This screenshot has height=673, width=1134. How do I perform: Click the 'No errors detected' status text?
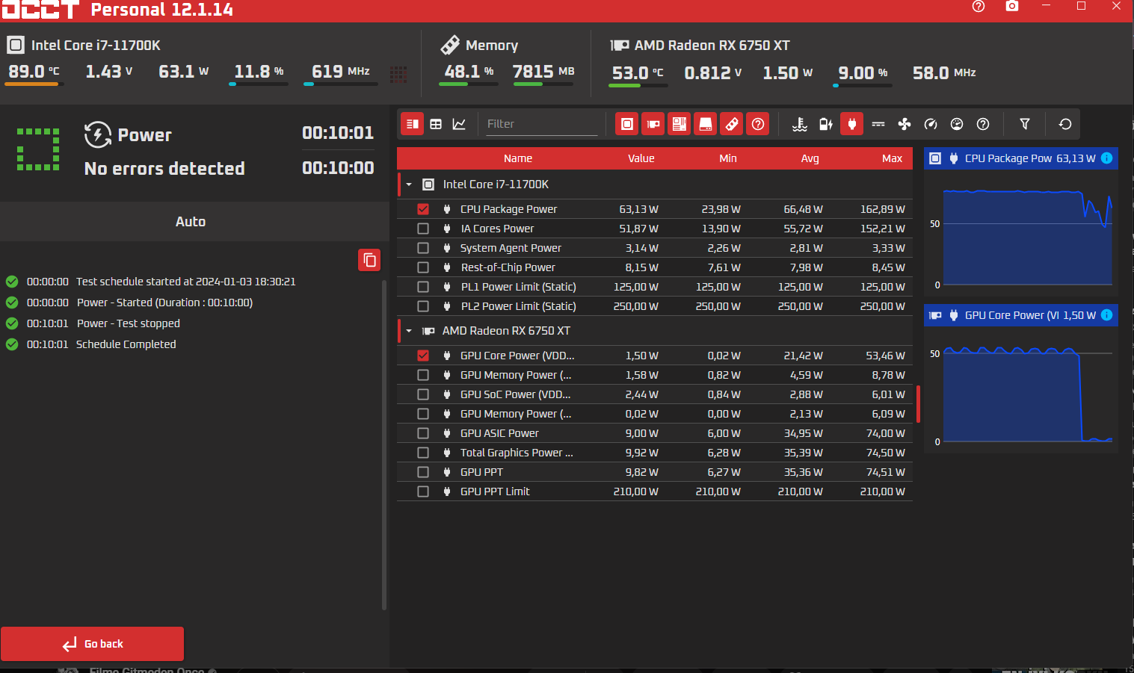[164, 169]
